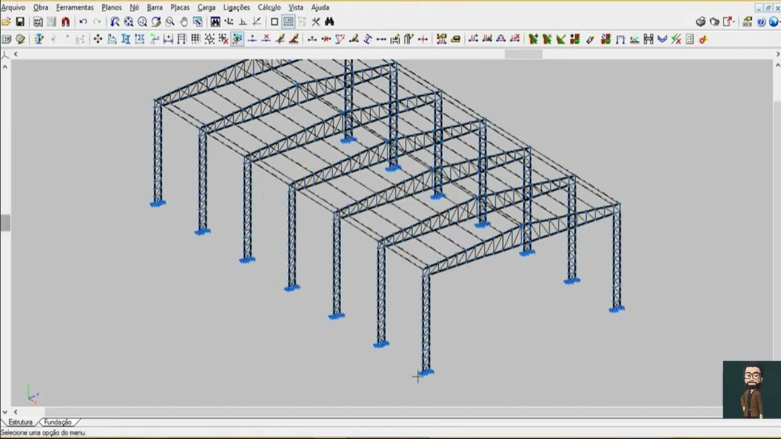Toggle the red magnet snap icon
781x439 pixels.
tap(65, 22)
